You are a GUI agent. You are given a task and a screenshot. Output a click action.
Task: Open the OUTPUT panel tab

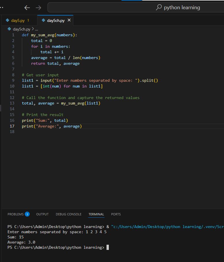tap(42, 214)
